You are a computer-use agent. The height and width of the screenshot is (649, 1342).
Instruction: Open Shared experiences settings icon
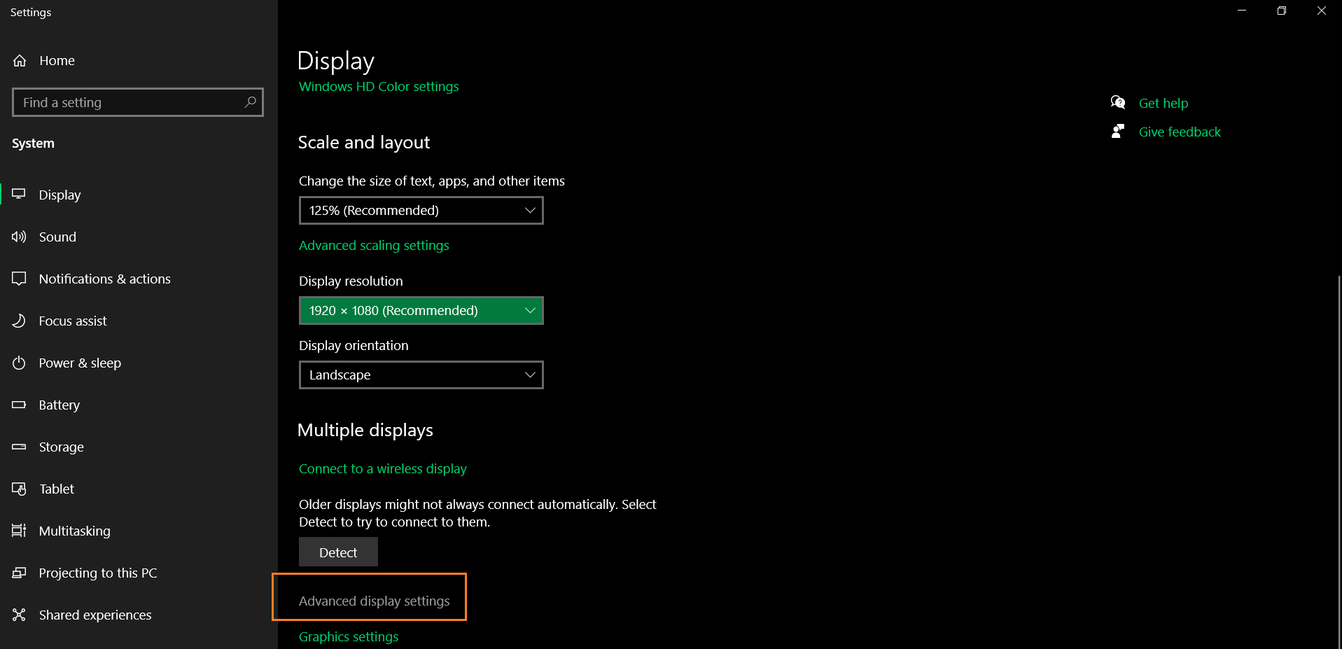[18, 615]
